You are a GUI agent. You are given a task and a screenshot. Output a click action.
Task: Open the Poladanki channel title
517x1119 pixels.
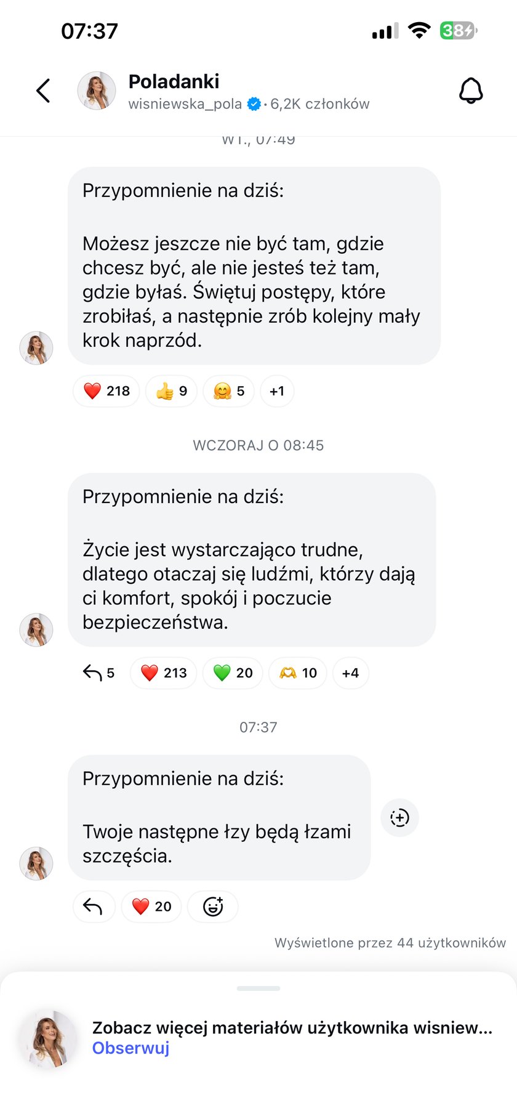click(174, 81)
